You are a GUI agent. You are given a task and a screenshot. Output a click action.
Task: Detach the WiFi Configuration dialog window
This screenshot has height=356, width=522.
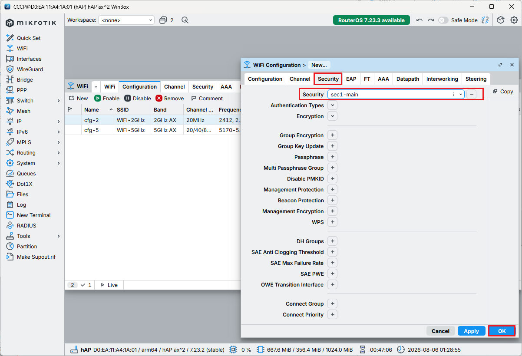[500, 65]
